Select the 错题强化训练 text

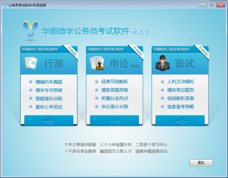49,99
